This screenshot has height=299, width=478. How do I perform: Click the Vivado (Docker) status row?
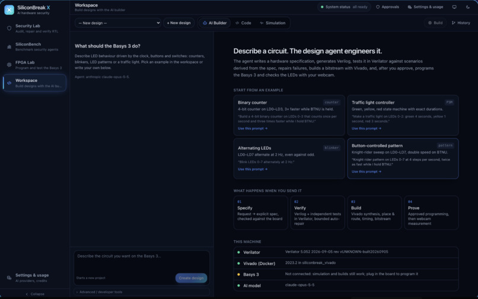pyautogui.click(x=346, y=263)
